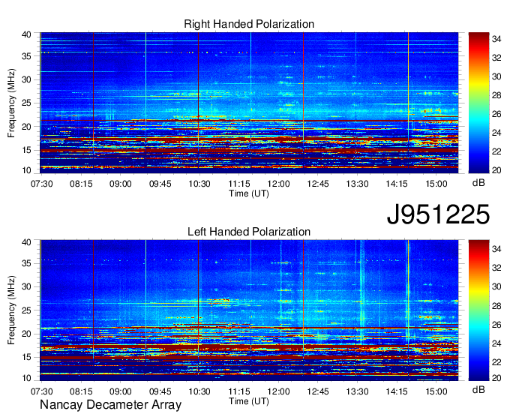Click the right-handed plot's dB color bar
The height and width of the screenshot is (414, 510).
(x=478, y=103)
